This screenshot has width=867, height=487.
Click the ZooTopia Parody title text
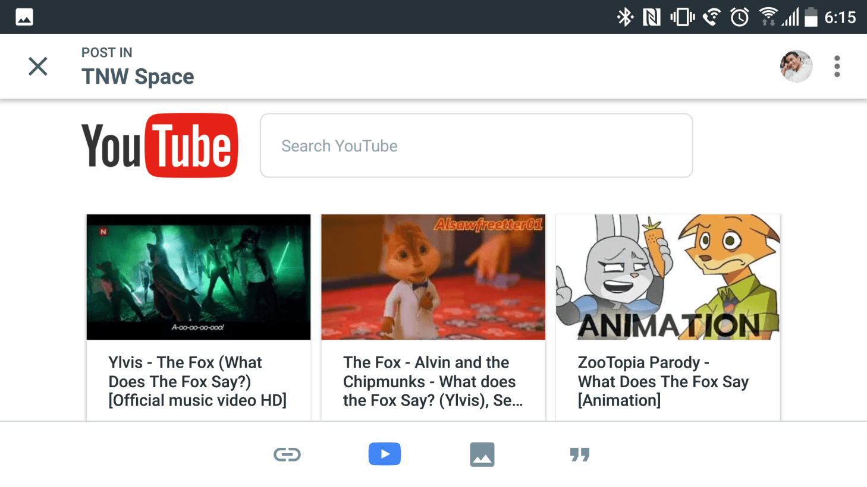663,381
